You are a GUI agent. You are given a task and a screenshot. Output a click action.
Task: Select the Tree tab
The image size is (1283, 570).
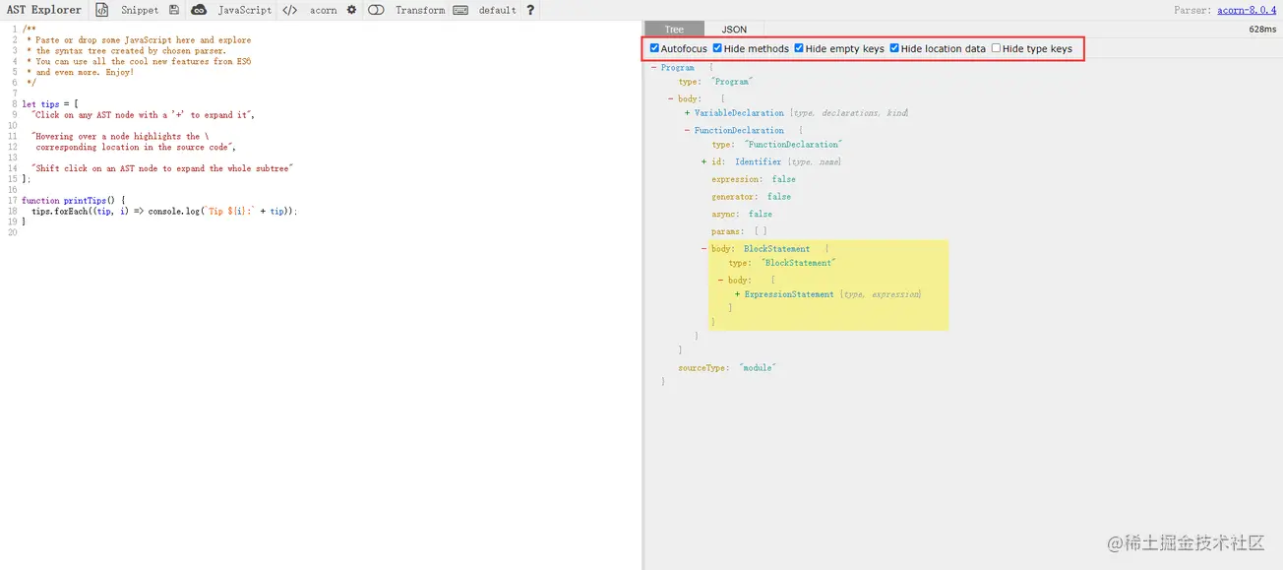coord(674,30)
